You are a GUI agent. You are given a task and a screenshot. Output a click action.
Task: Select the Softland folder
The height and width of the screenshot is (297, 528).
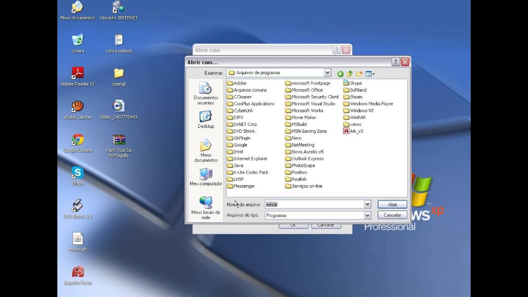coord(355,90)
